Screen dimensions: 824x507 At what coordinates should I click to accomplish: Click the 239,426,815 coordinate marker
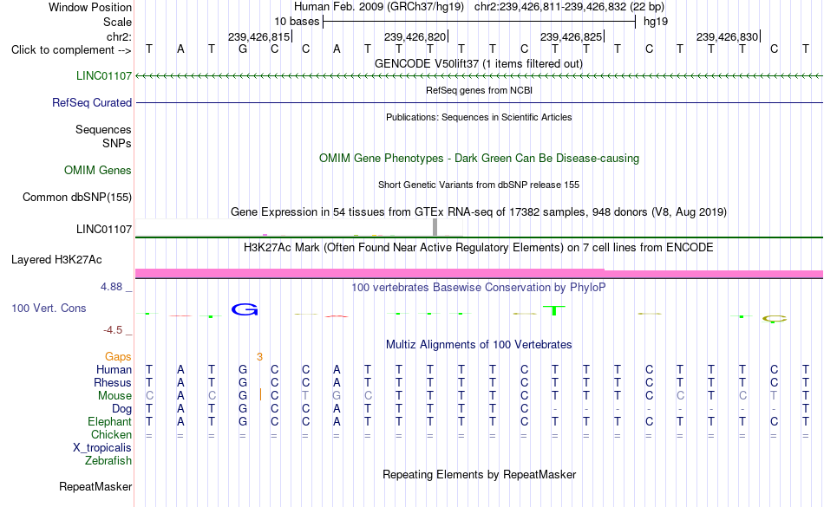point(259,36)
